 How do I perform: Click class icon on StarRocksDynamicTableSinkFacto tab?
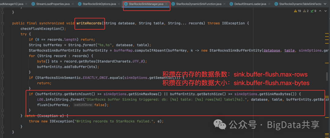coord(276,4)
